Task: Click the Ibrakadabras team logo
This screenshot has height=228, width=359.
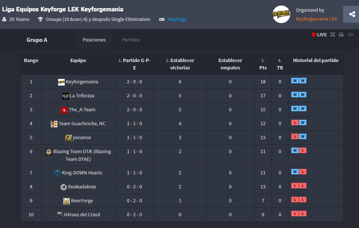Action: (x=63, y=187)
